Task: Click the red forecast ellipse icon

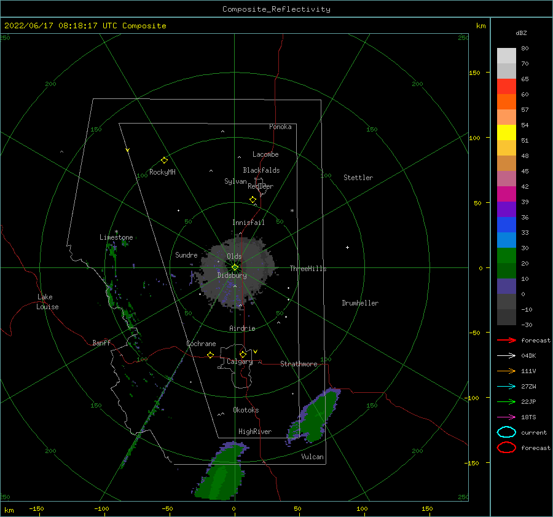Action: 506,448
